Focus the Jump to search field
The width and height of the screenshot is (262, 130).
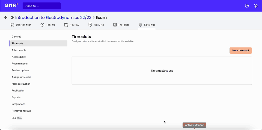pos(41,6)
